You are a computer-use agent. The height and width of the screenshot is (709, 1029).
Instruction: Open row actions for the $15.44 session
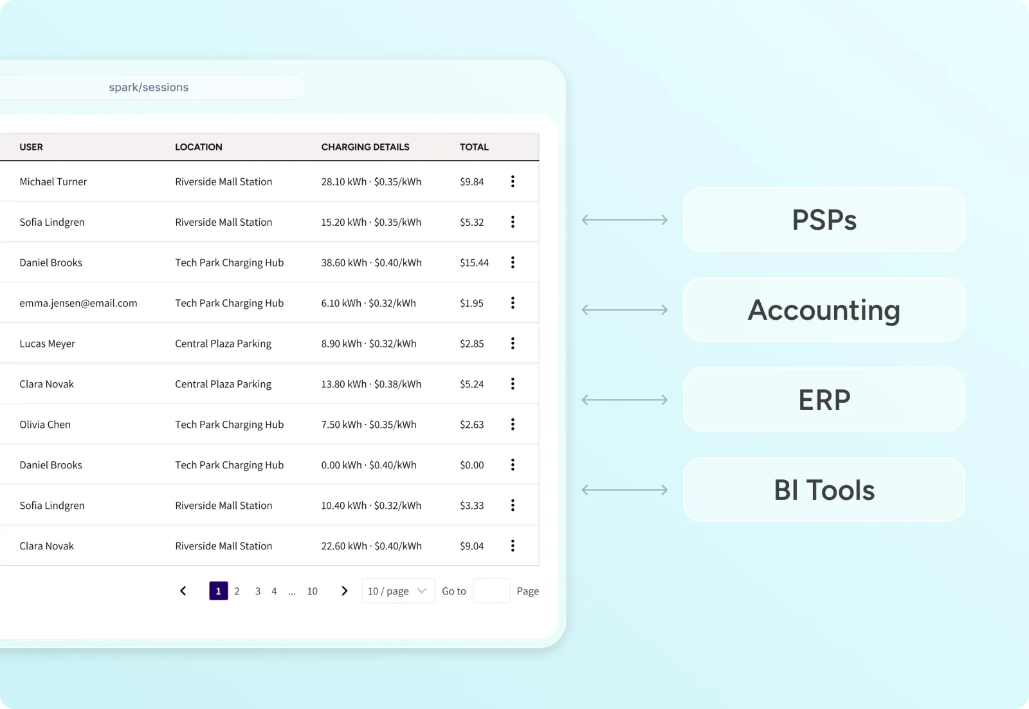click(513, 262)
